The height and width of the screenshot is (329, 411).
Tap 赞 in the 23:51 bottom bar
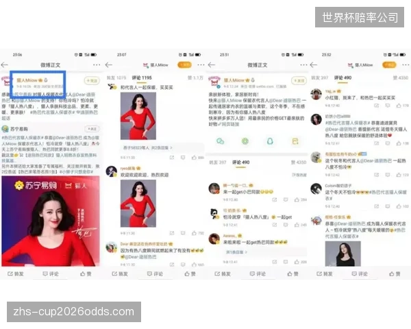click(293, 273)
